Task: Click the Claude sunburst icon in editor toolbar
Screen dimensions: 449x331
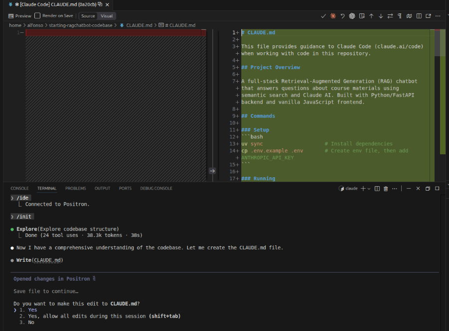Action: (332, 16)
